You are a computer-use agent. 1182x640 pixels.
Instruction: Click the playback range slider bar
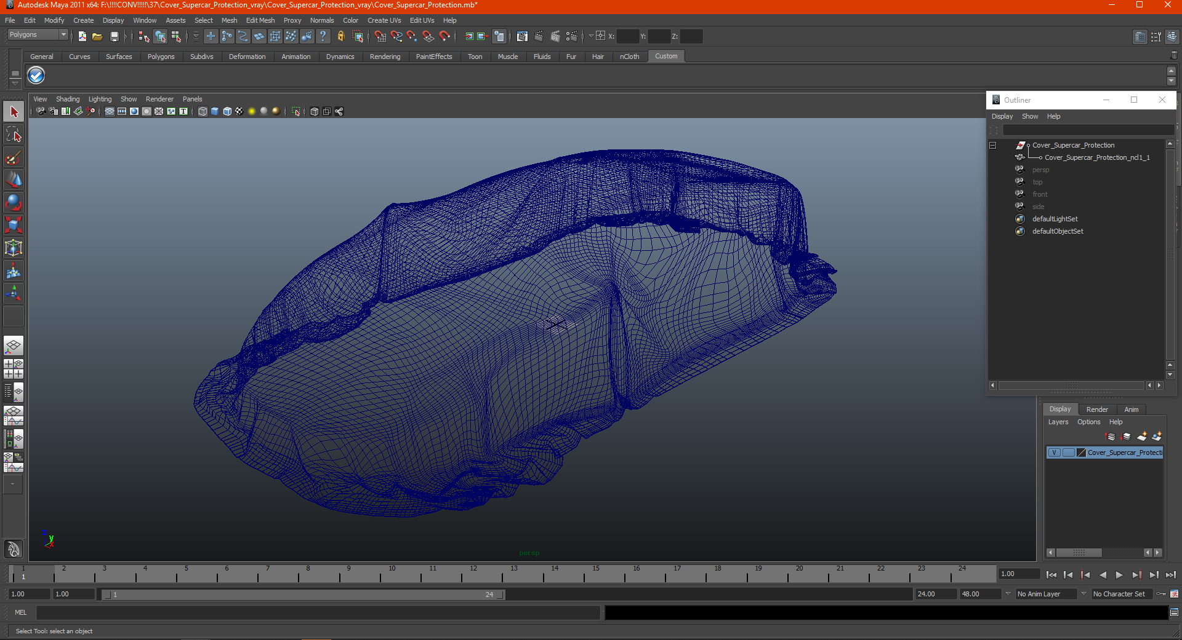click(303, 595)
